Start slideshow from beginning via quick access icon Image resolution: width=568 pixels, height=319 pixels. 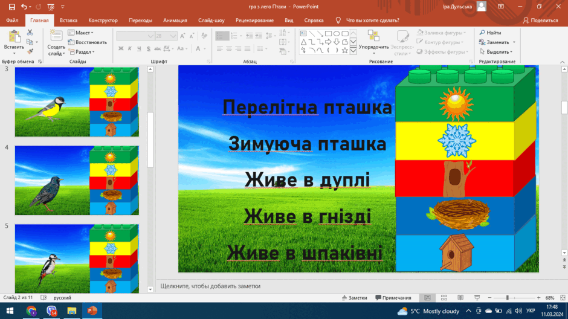(x=51, y=7)
